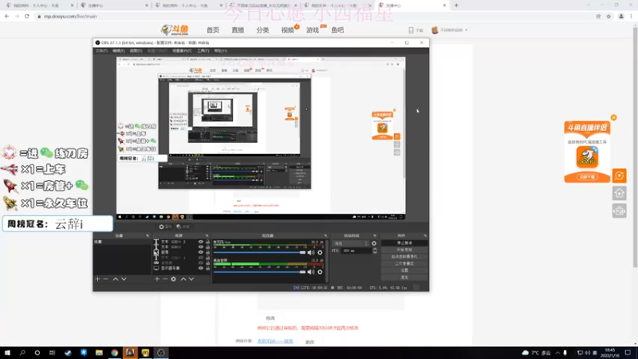Adjust the desktop audio volume slider
The image size is (638, 359).
260,272
